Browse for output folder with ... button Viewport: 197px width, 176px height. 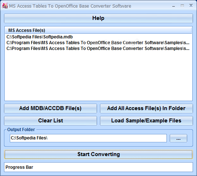(178, 138)
